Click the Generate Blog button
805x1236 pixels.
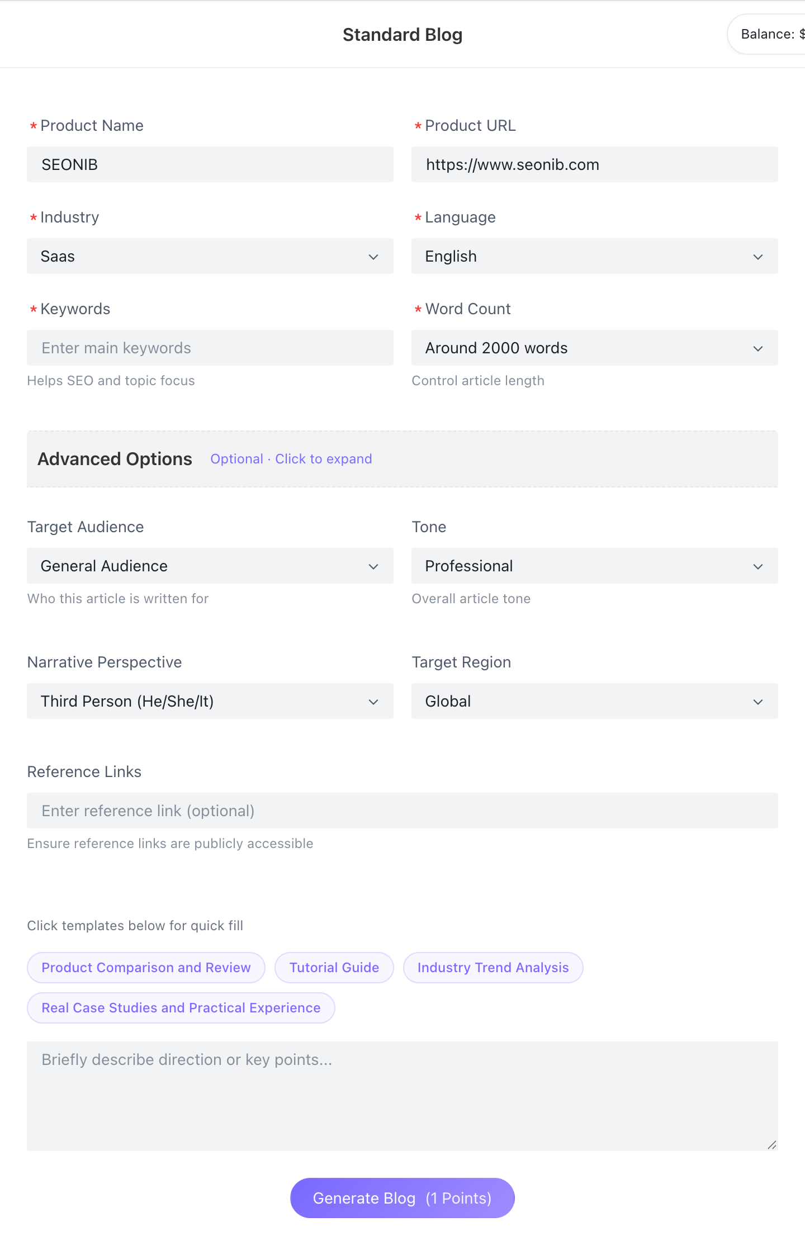coord(402,1198)
